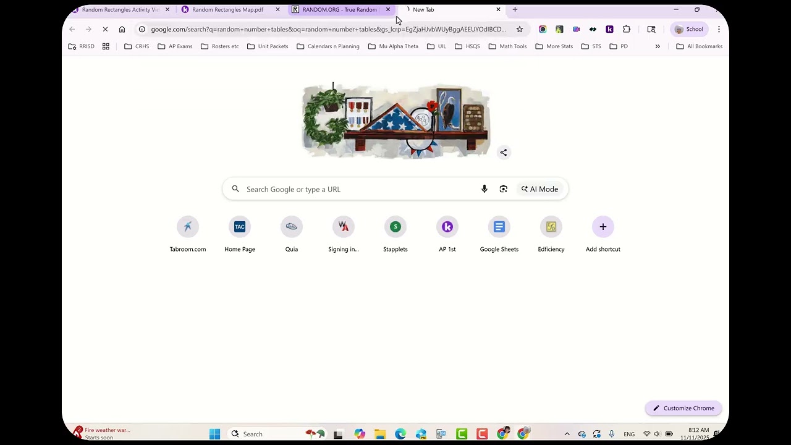
Task: Open the School profile button
Action: pos(688,29)
